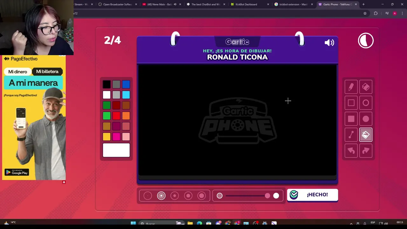
Task: Select the fourth brush size
Action: pyautogui.click(x=188, y=196)
